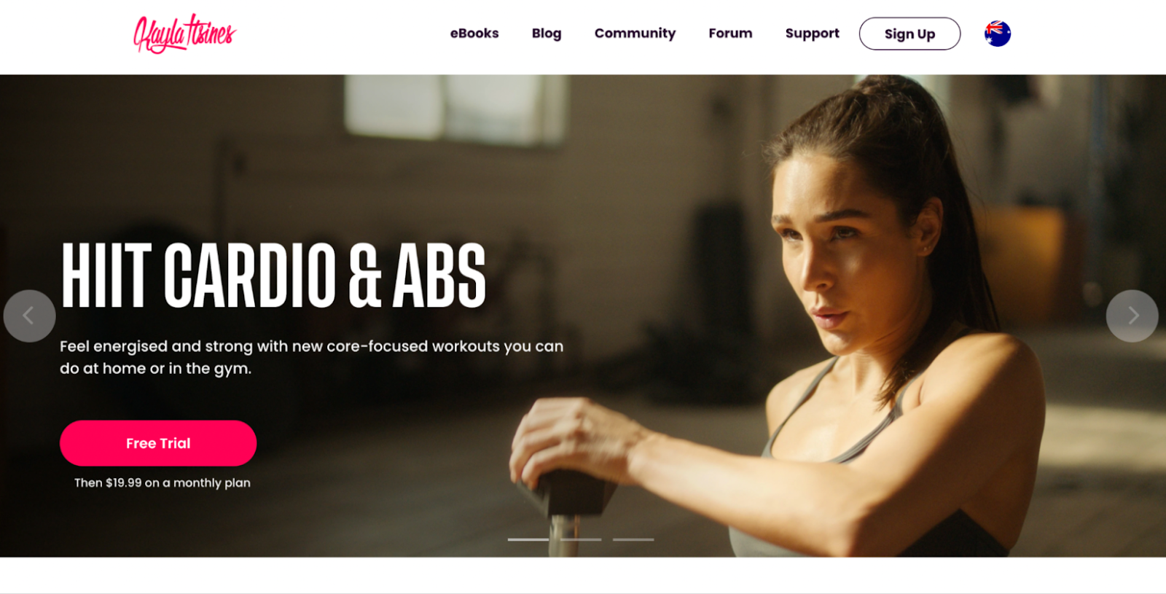Select the first carousel slide indicator
The image size is (1166, 594).
coord(528,539)
